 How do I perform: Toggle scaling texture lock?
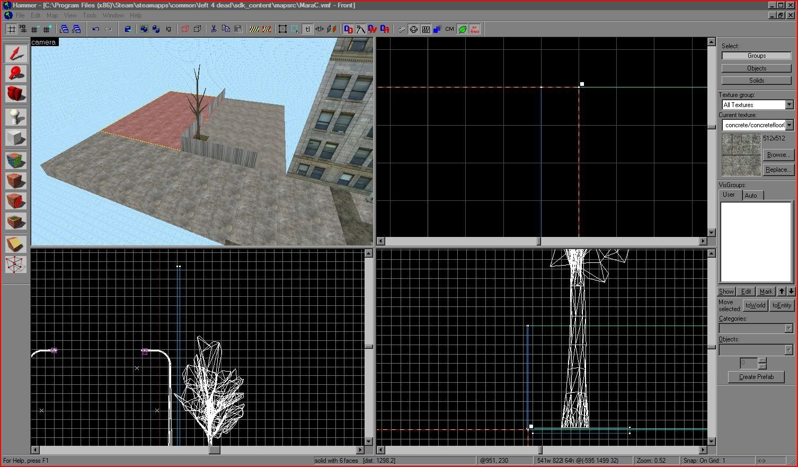click(x=320, y=29)
